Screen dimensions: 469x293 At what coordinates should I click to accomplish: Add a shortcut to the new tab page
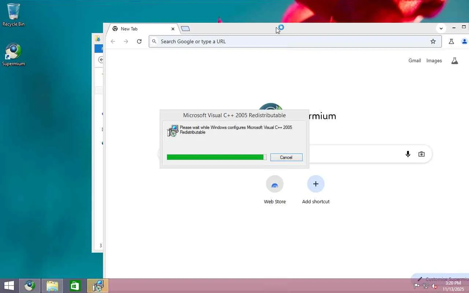point(316,190)
